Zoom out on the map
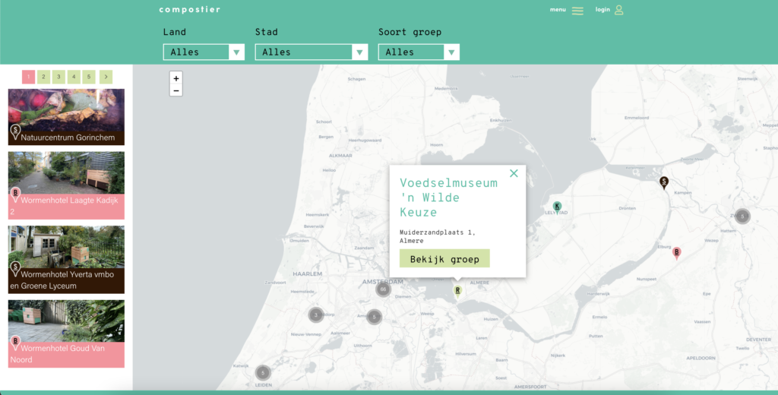The image size is (778, 395). pos(176,91)
